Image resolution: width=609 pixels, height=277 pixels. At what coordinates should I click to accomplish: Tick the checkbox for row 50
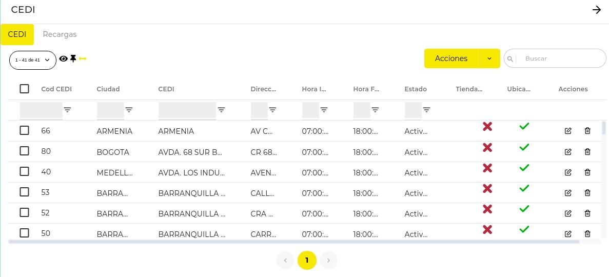[25, 233]
